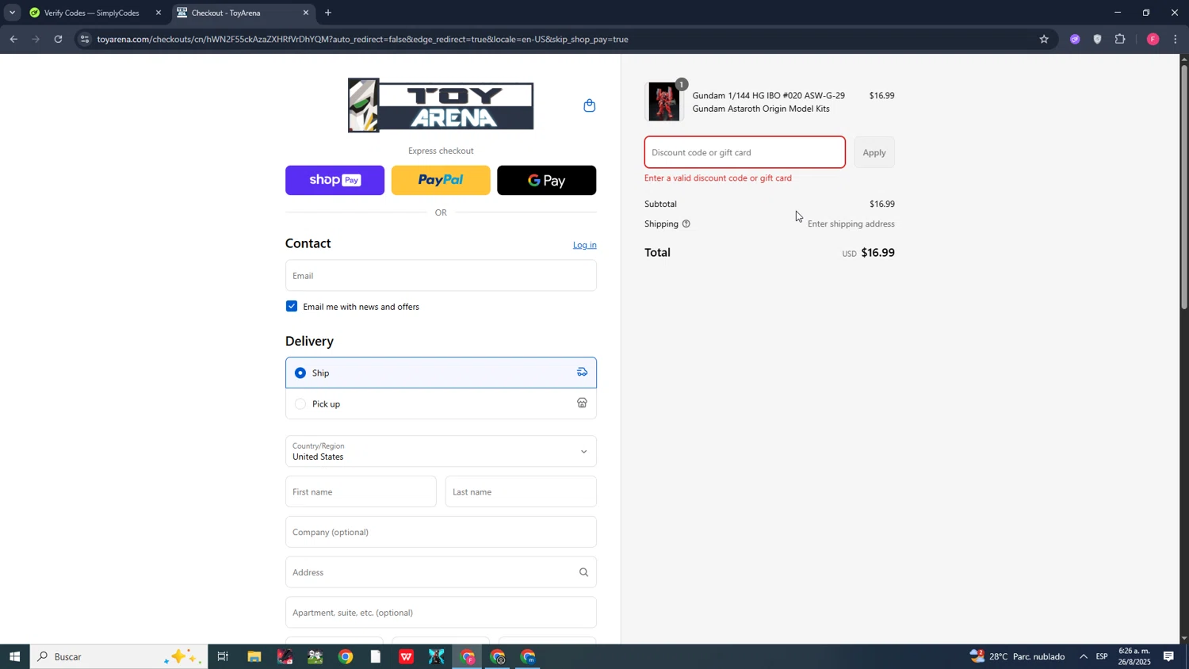The width and height of the screenshot is (1189, 669).
Task: View site information icon in address bar
Action: tap(85, 39)
